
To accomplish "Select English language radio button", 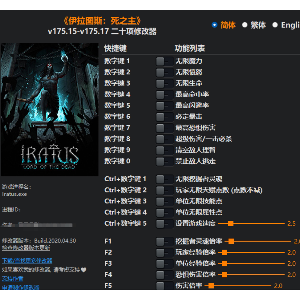I will tap(275, 25).
